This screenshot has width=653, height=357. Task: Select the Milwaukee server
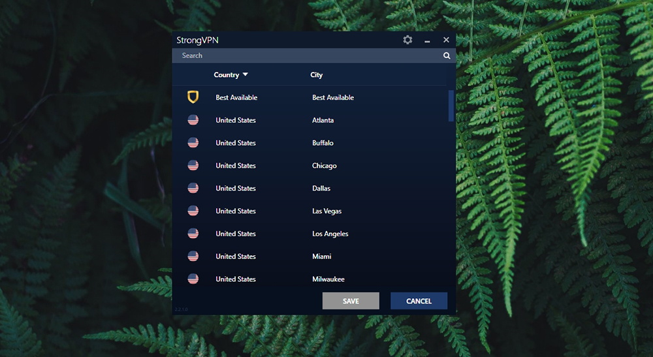(x=328, y=279)
